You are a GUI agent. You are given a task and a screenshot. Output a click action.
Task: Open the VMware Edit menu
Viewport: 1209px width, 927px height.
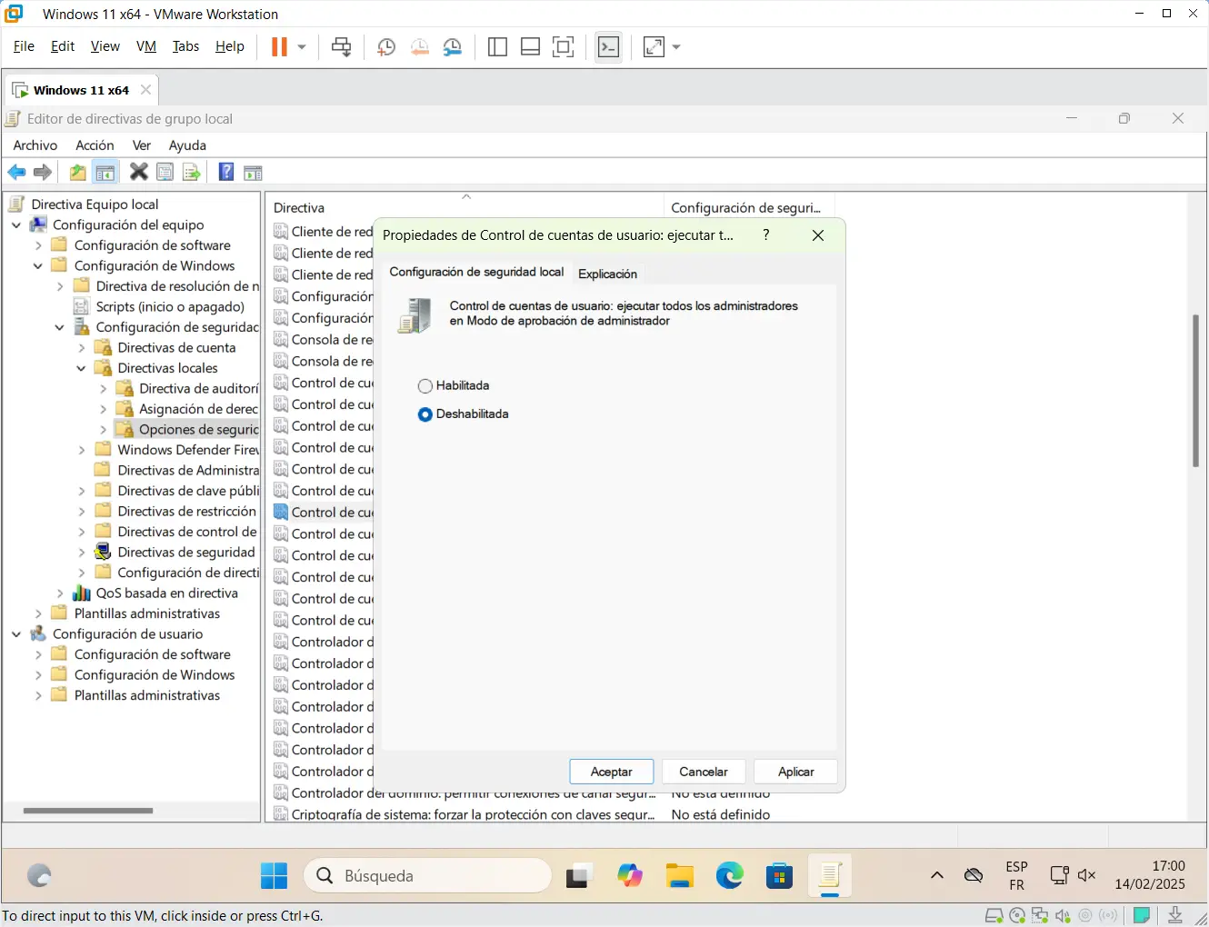point(63,46)
